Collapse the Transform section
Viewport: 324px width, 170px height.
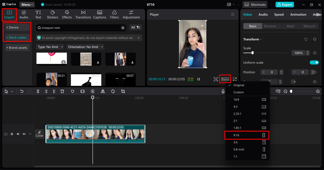261,39
